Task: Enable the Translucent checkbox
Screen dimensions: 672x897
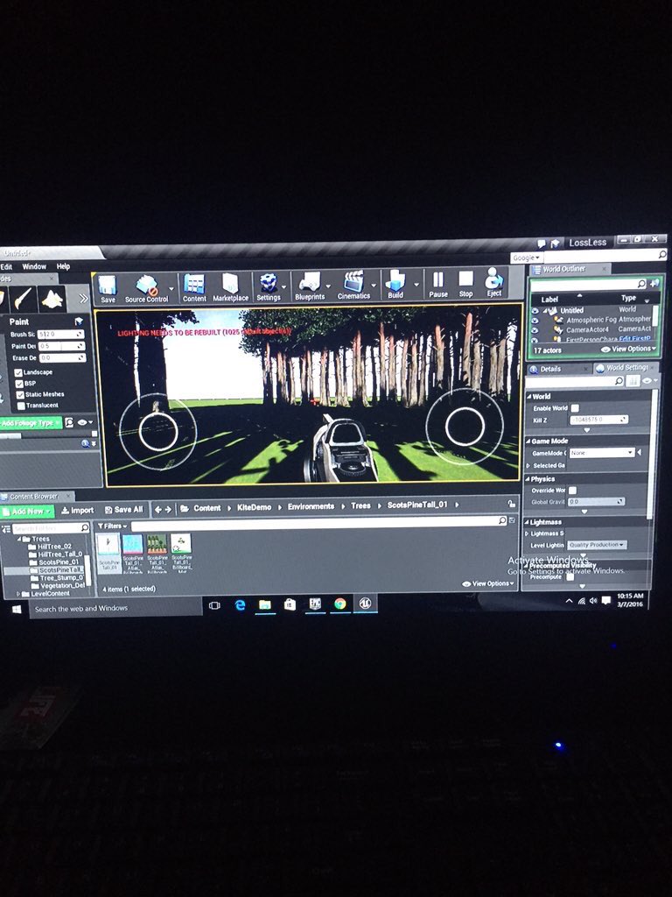Action: tap(21, 406)
